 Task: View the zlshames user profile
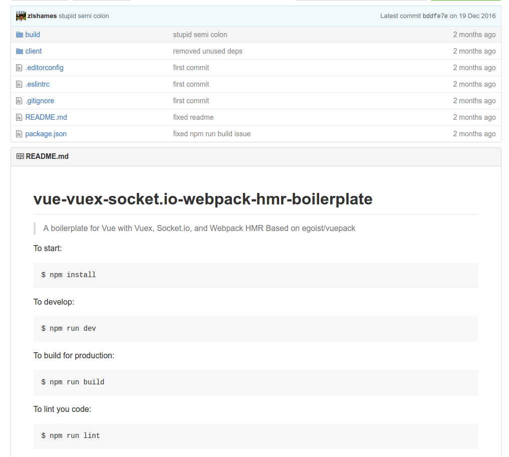pyautogui.click(x=42, y=16)
